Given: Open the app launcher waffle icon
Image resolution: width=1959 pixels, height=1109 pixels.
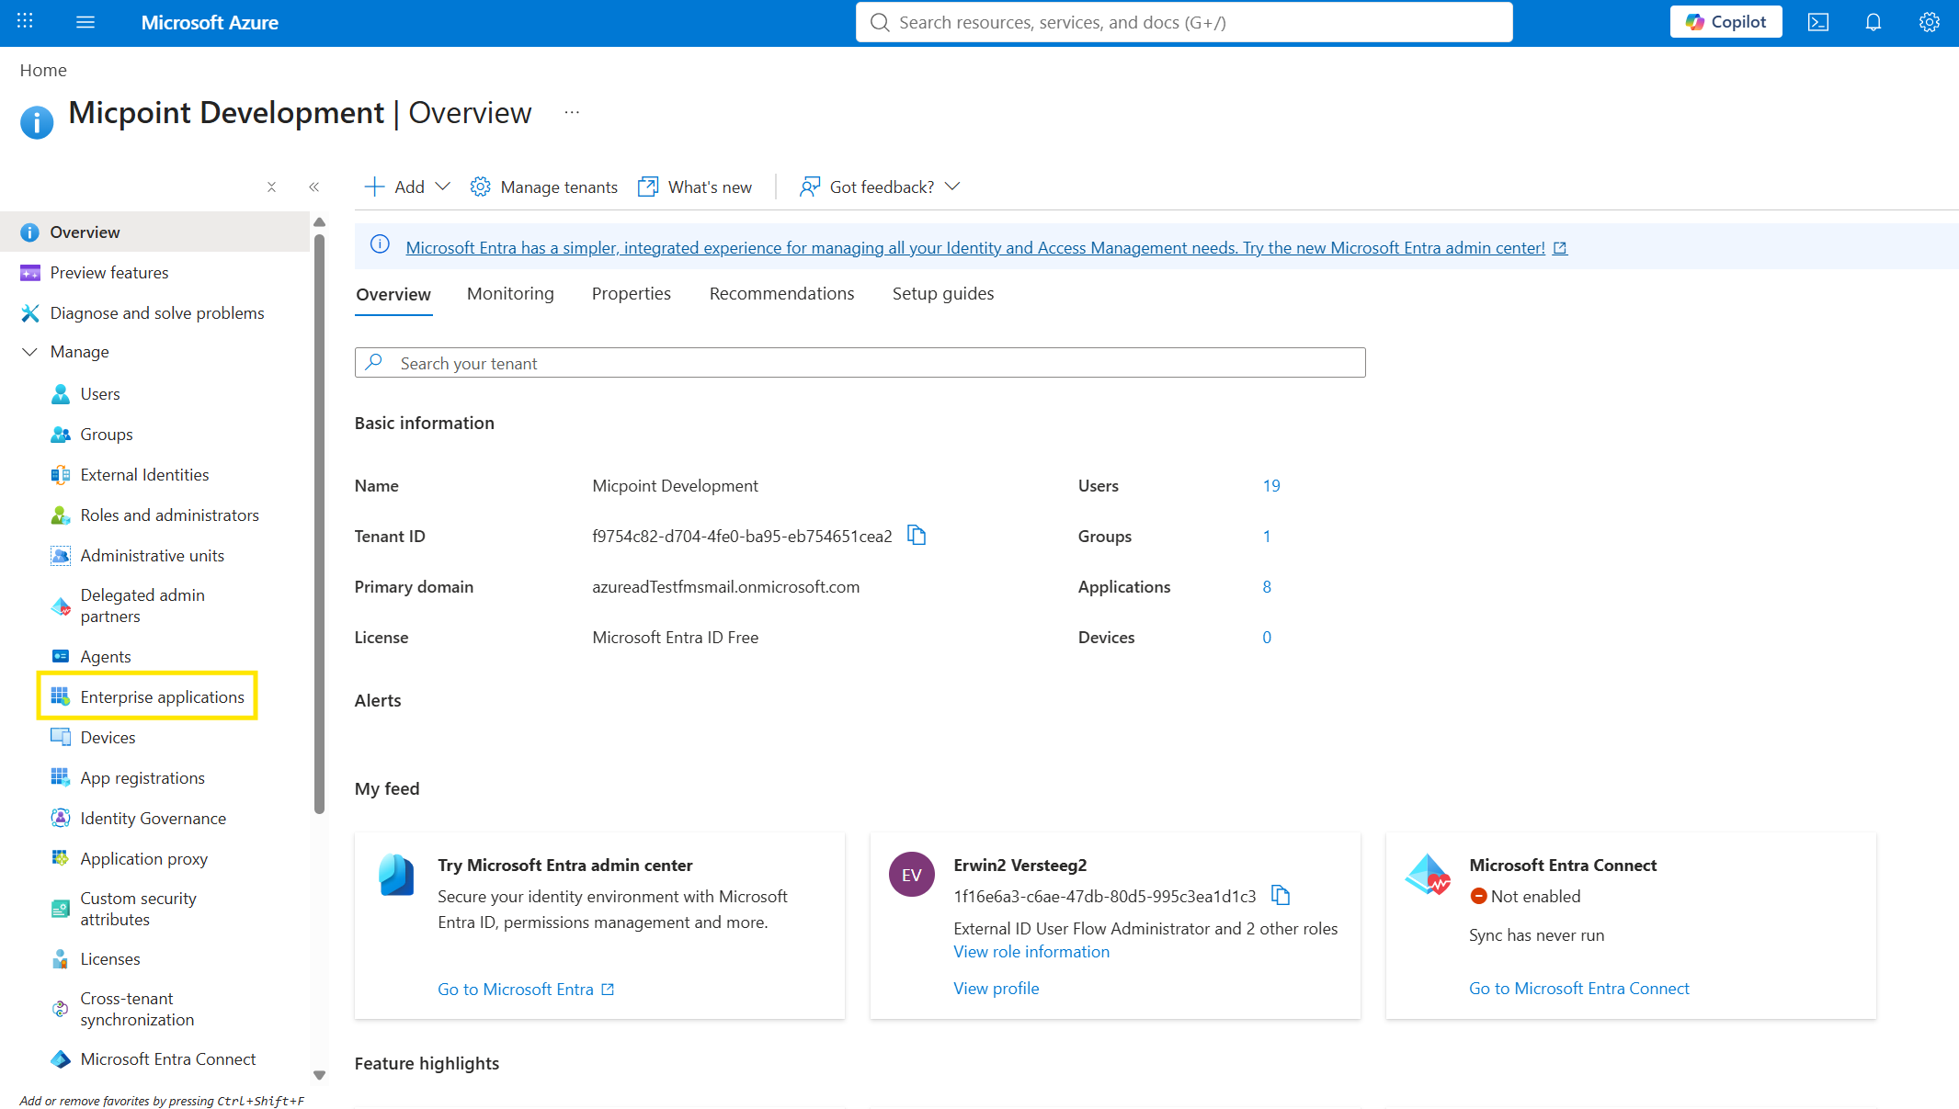Looking at the screenshot, I should click(x=25, y=21).
